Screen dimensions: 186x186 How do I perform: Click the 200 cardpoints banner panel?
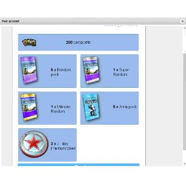(x=79, y=42)
